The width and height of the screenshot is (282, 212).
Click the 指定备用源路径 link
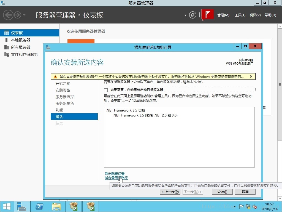(116, 178)
